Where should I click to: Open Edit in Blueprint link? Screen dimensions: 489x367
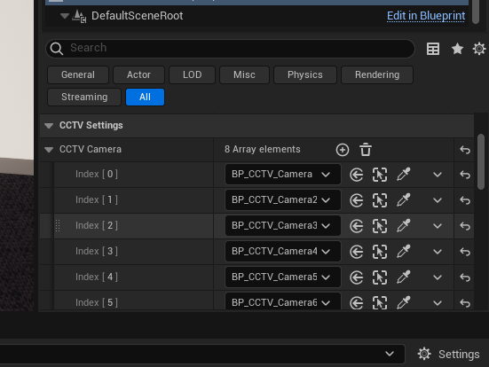tap(426, 16)
